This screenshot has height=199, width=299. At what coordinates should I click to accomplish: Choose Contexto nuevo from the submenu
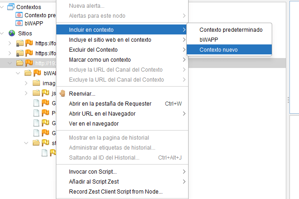click(x=218, y=49)
